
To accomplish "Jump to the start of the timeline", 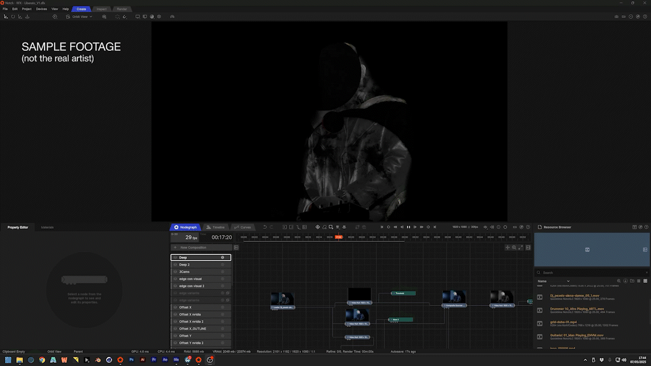I will [x=382, y=227].
